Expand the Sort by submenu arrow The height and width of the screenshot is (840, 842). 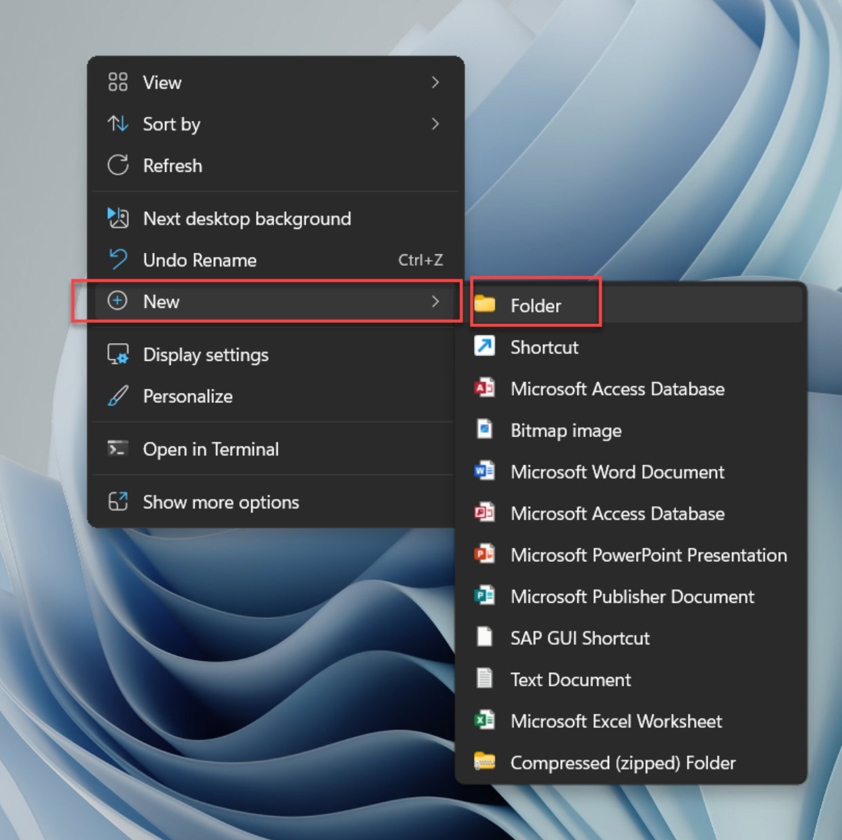435,124
